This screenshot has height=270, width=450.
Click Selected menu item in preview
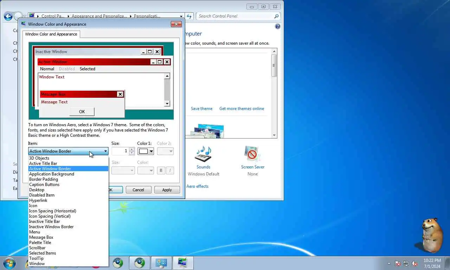click(87, 69)
